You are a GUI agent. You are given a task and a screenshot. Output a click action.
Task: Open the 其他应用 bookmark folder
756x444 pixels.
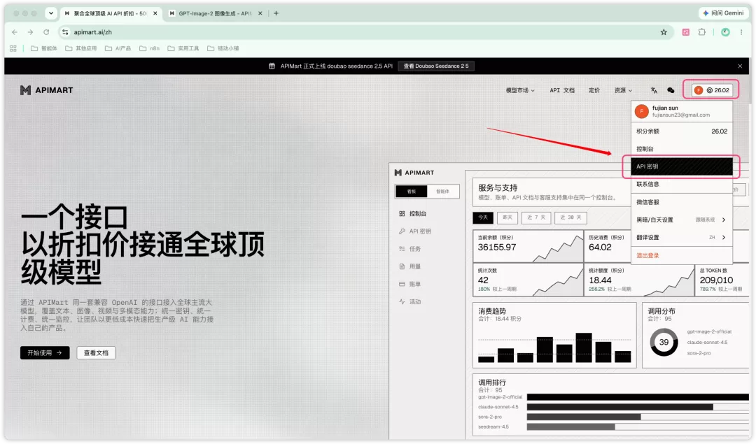[81, 48]
